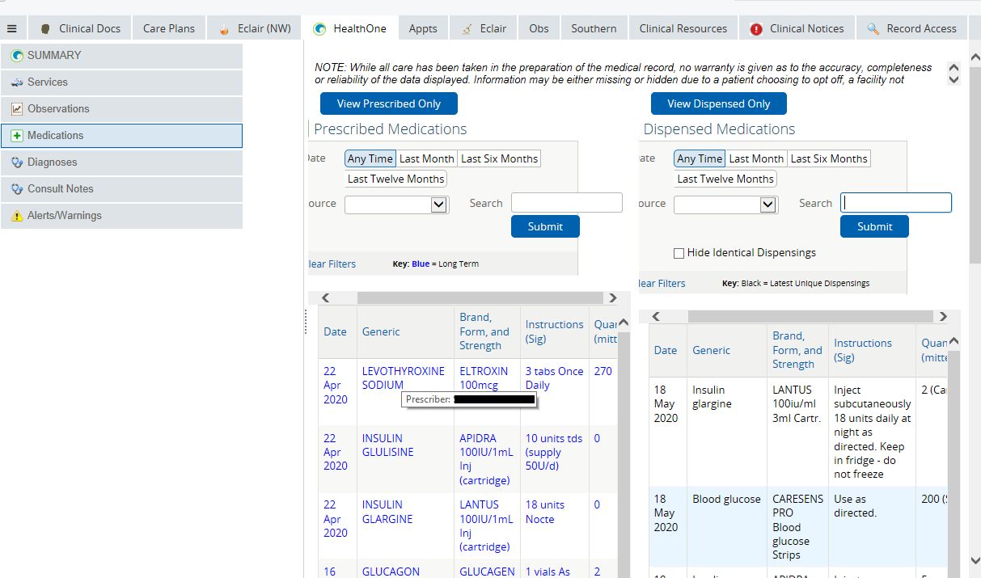
Task: Open the prescribed medications Source dropdown
Action: click(x=396, y=205)
